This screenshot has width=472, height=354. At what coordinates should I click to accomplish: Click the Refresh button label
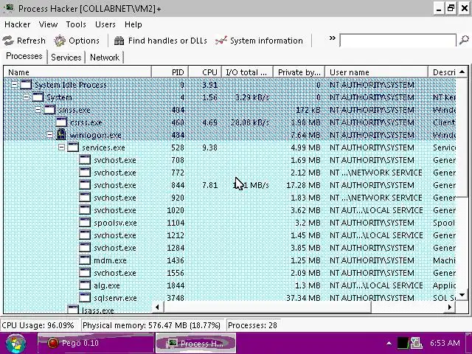click(31, 41)
